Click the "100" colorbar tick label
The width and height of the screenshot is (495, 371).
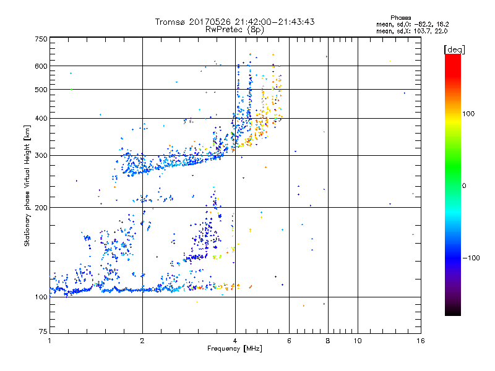pos(468,114)
